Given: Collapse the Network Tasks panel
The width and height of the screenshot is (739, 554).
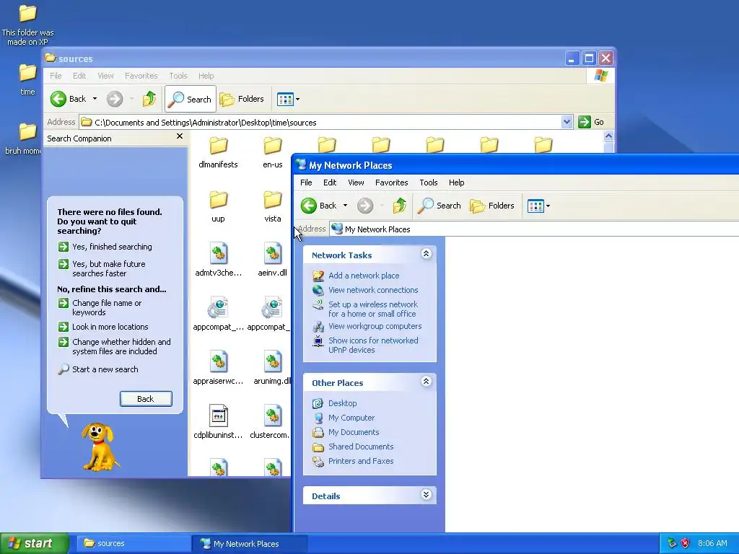Looking at the screenshot, I should [426, 254].
